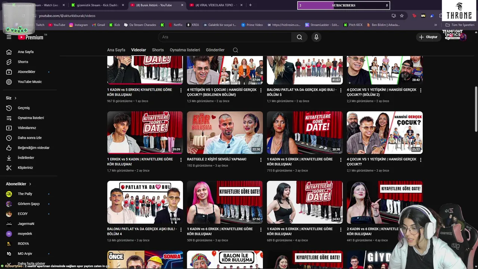Expand the Abonelikler section heading
The width and height of the screenshot is (478, 269).
pyautogui.click(x=19, y=184)
